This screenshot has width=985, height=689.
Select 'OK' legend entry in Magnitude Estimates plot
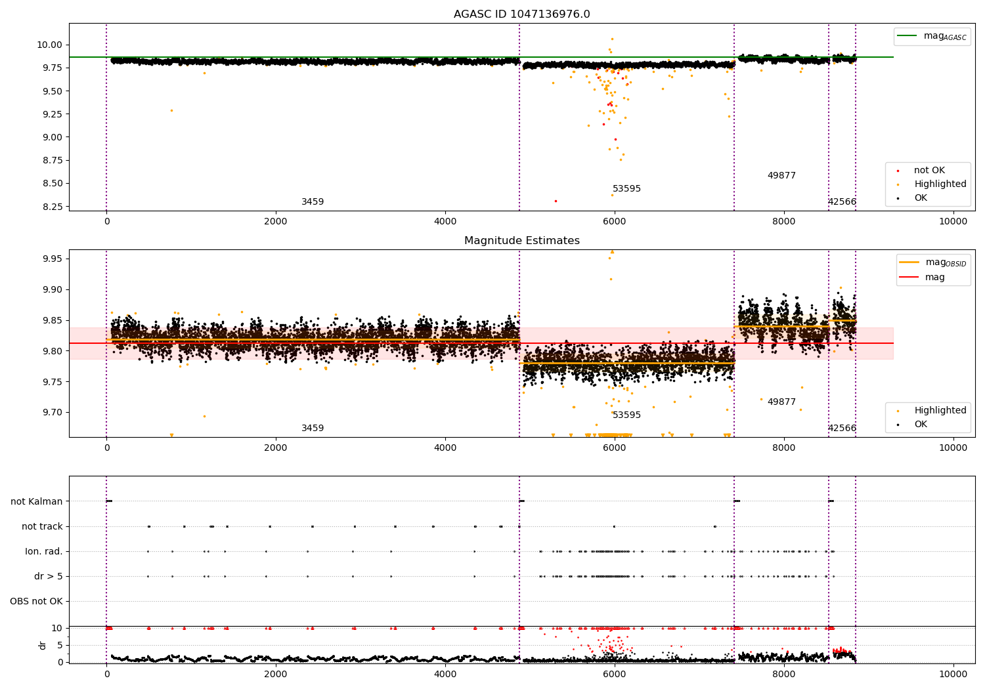click(921, 425)
